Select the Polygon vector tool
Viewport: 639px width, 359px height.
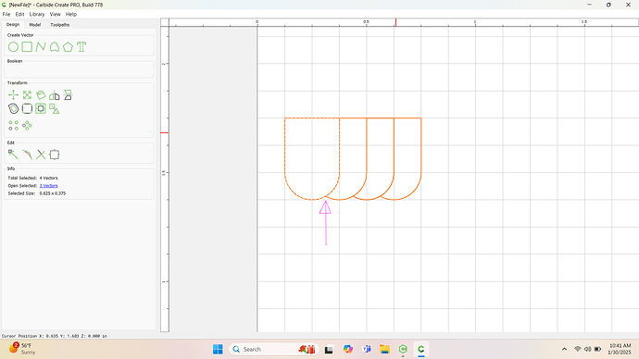pyautogui.click(x=68, y=47)
